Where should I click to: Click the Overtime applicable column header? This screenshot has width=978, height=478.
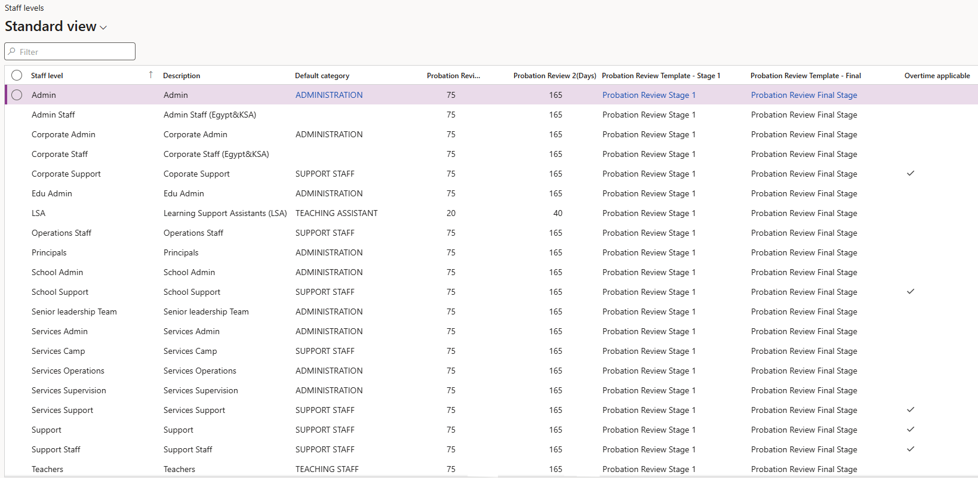937,76
